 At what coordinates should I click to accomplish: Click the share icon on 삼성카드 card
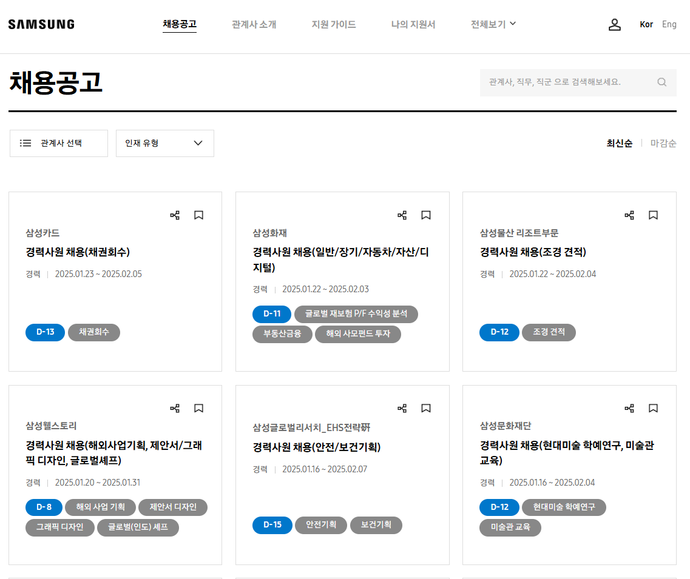(175, 215)
